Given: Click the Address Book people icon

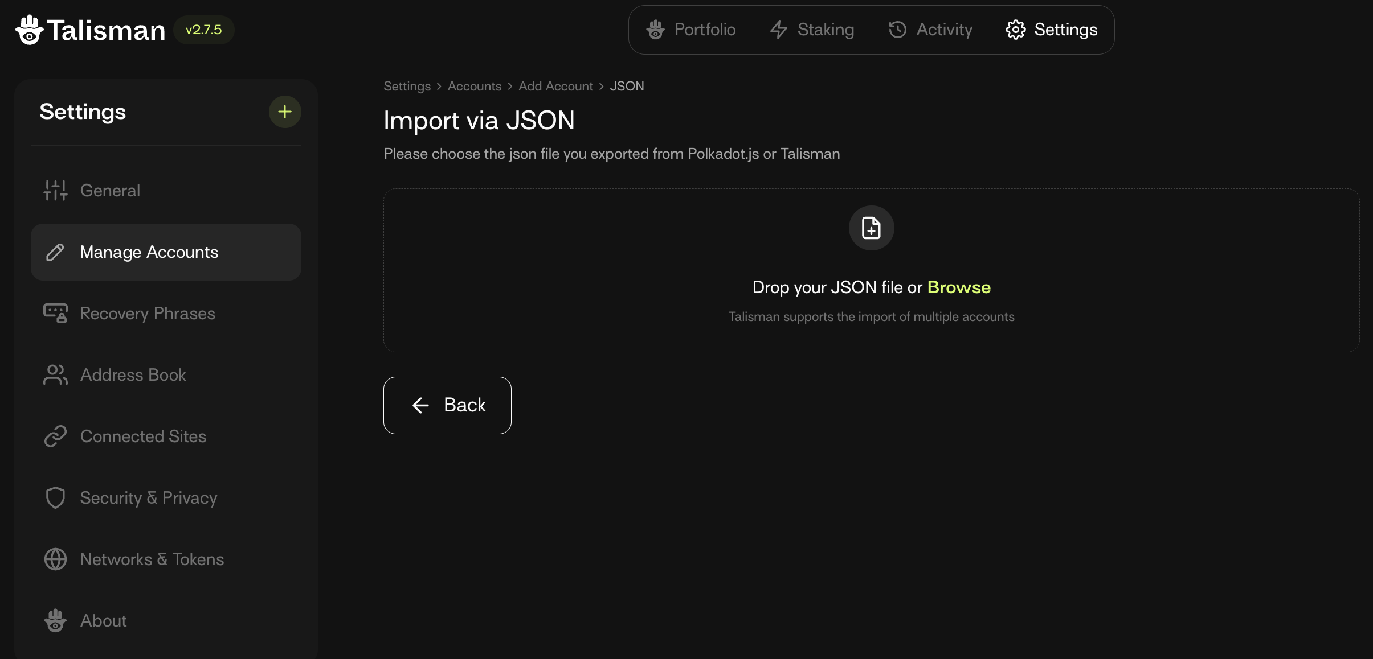Looking at the screenshot, I should coord(55,375).
